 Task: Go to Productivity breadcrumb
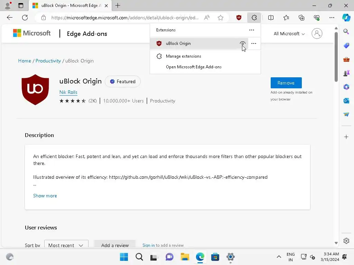tap(48, 61)
